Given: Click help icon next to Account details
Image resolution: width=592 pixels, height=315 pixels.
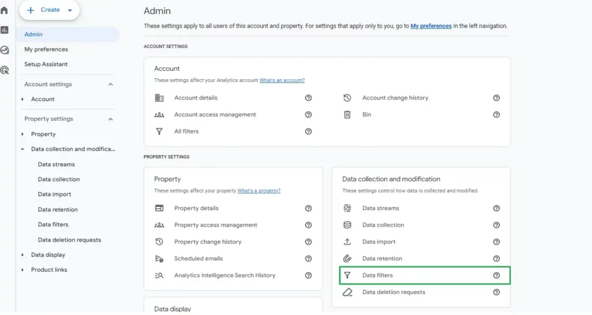Looking at the screenshot, I should click(x=309, y=98).
